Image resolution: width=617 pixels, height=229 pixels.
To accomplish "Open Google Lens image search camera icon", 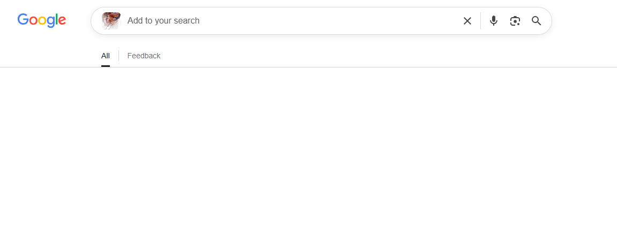I will coord(515,21).
